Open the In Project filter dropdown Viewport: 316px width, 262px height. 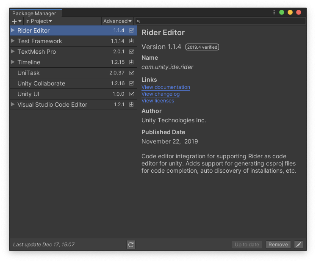pyautogui.click(x=39, y=21)
